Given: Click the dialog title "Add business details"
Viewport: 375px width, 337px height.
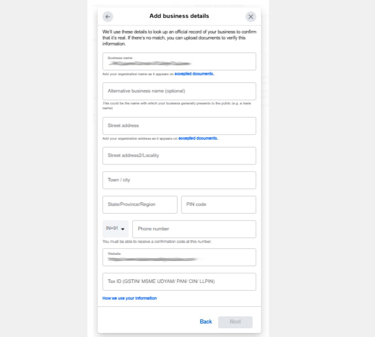Looking at the screenshot, I should (179, 16).
